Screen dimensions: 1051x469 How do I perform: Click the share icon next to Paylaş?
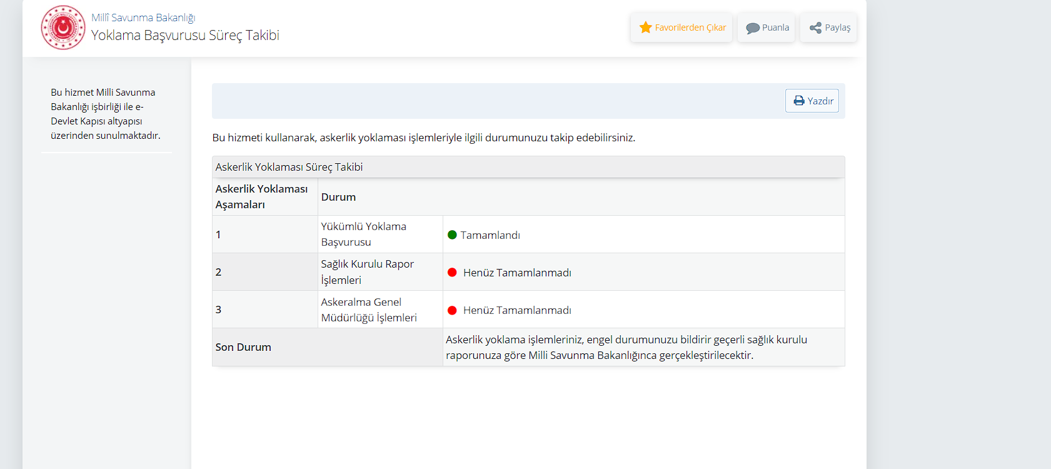click(x=815, y=28)
